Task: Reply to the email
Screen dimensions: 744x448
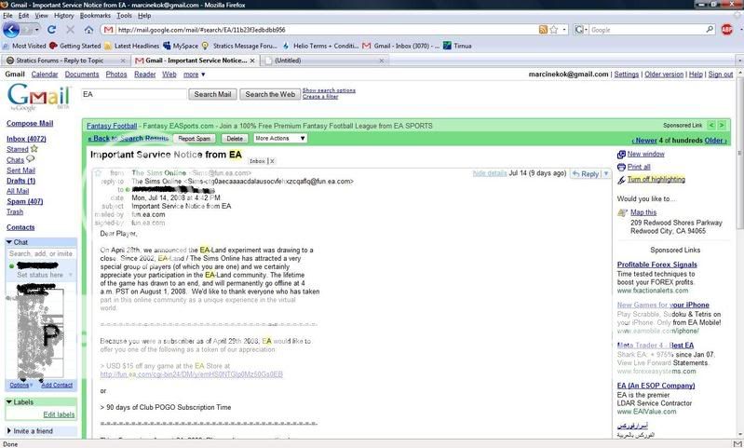Action: [x=586, y=173]
